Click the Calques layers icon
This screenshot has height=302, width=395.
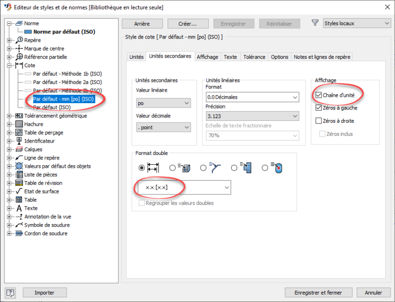tap(19, 150)
